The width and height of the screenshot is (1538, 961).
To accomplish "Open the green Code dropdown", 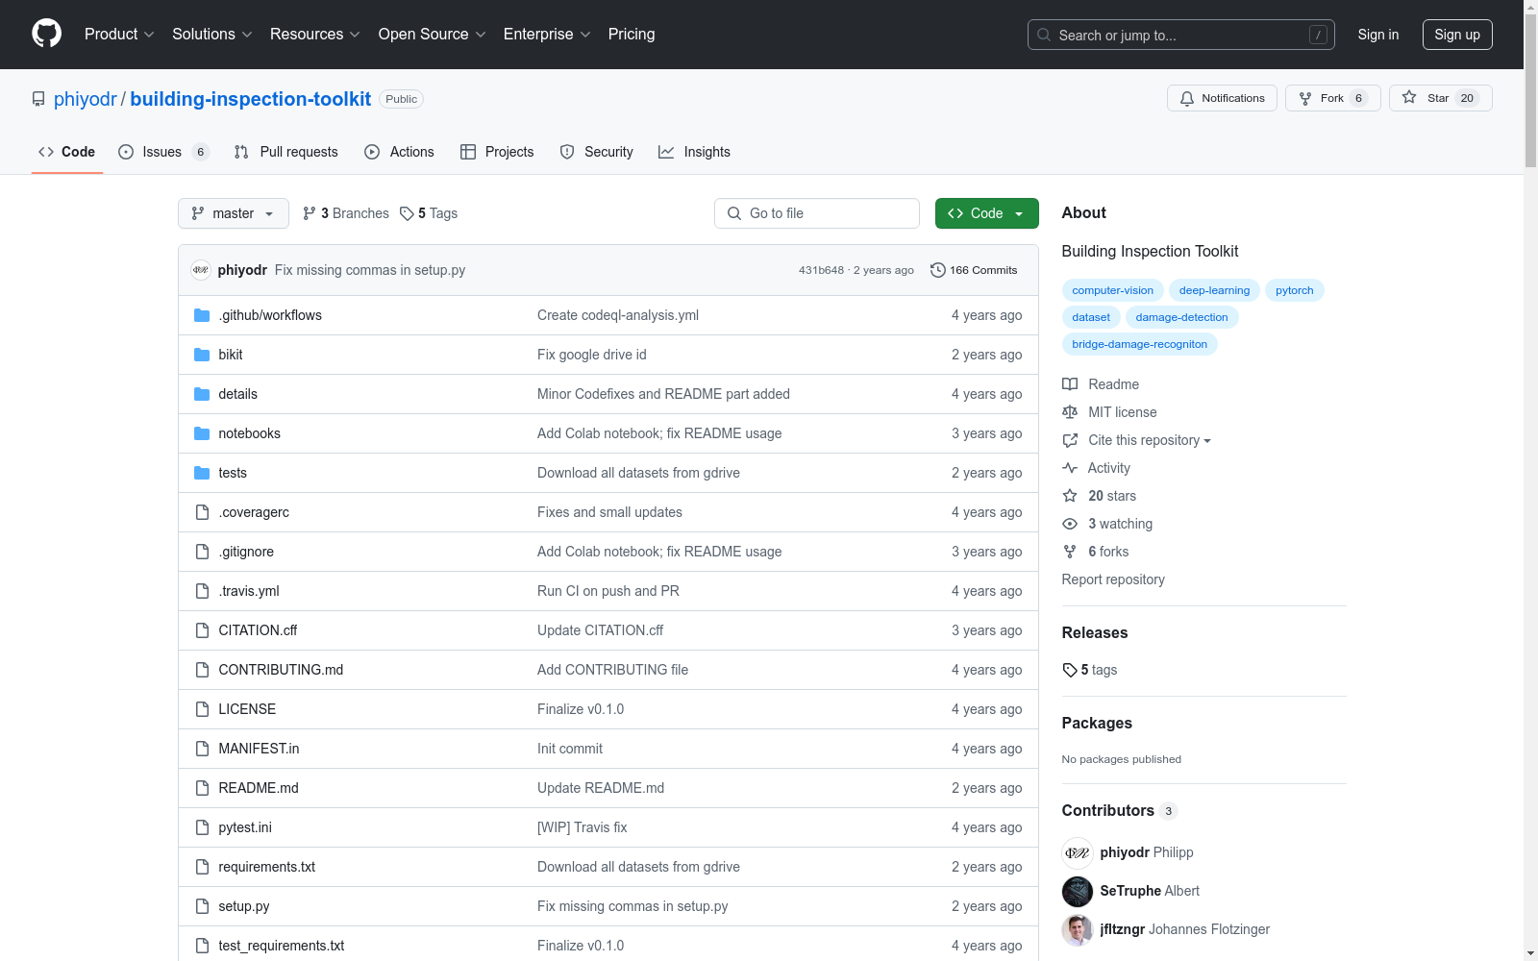I will pos(987,213).
